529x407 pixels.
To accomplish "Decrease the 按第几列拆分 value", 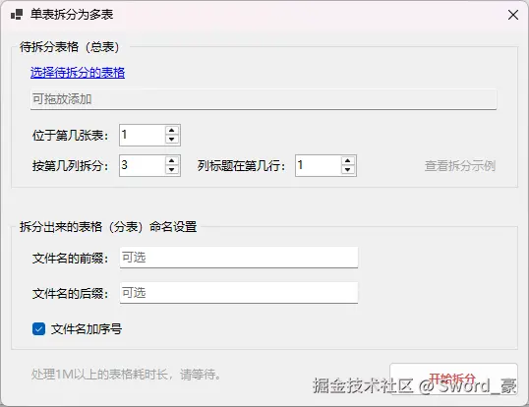I will (x=172, y=170).
